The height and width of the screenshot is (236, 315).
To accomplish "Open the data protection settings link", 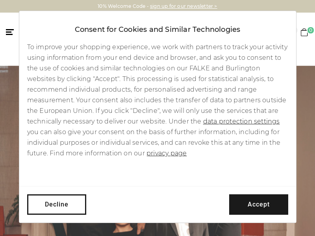I will (x=241, y=121).
